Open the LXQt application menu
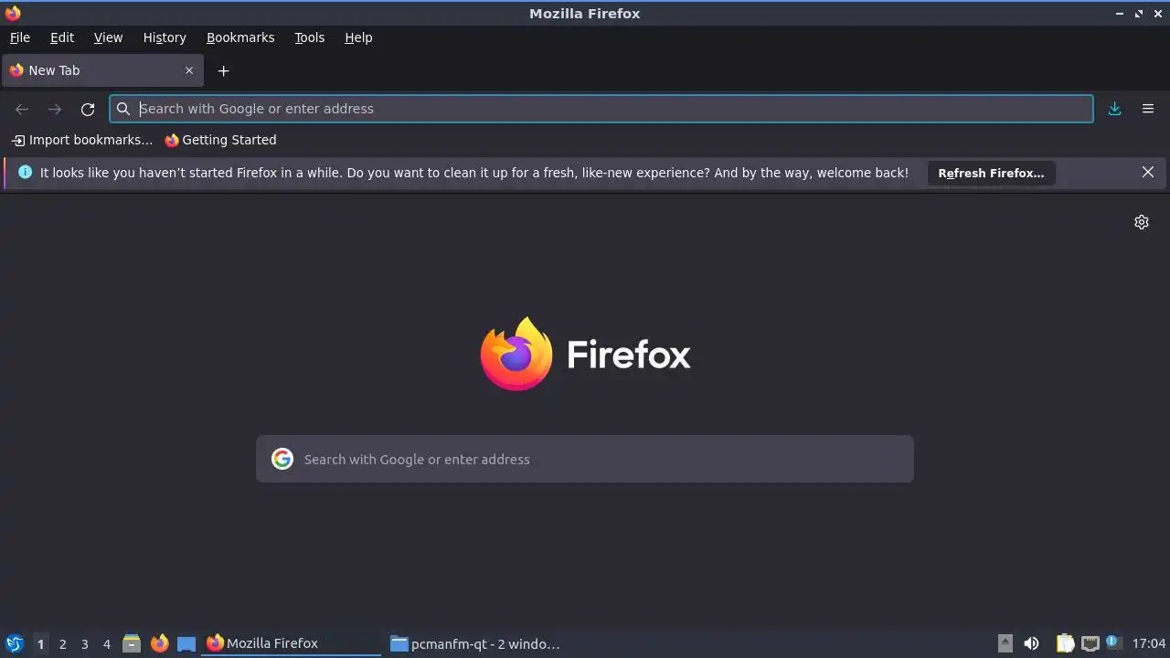This screenshot has height=658, width=1170. click(x=14, y=643)
